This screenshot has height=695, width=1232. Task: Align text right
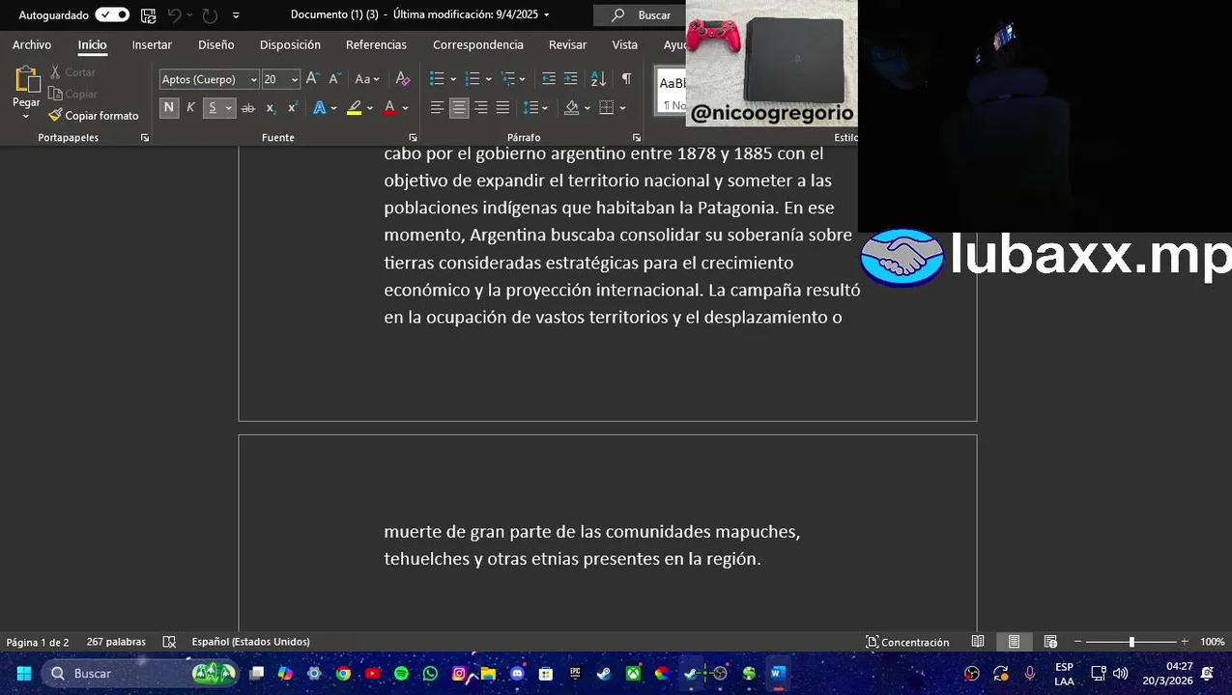(480, 108)
